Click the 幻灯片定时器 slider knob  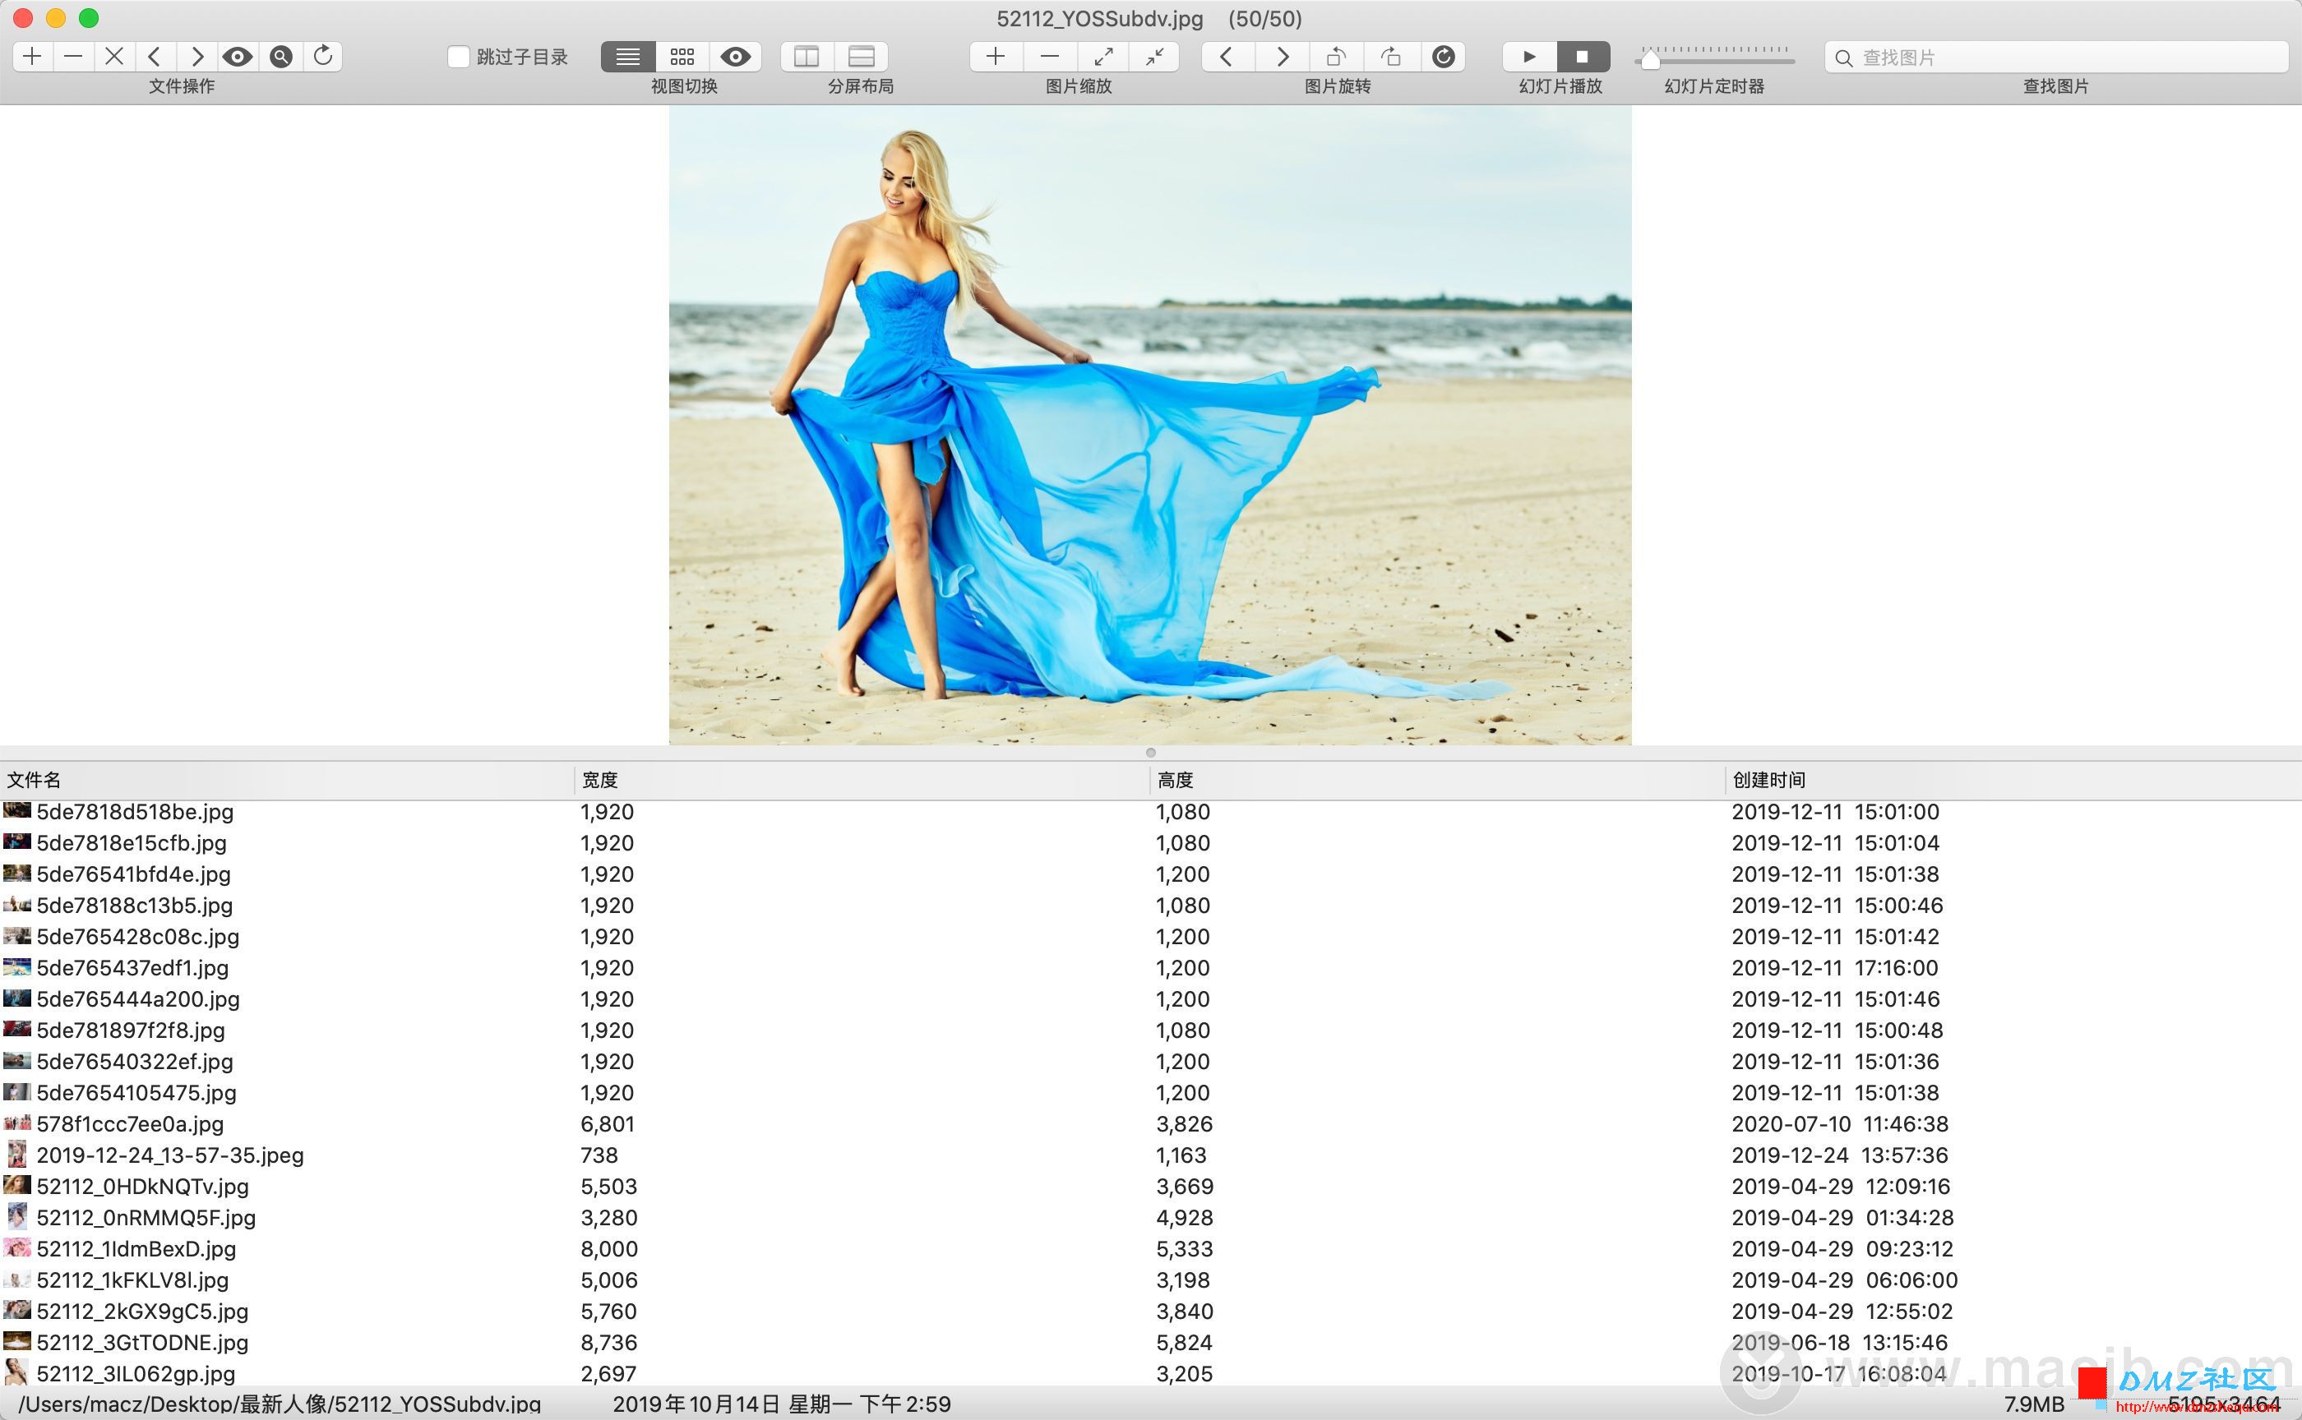tap(1650, 59)
